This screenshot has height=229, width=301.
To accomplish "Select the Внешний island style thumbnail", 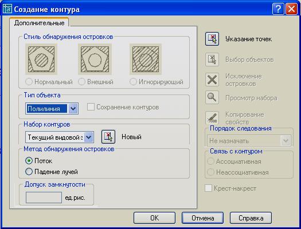I will [95, 59].
